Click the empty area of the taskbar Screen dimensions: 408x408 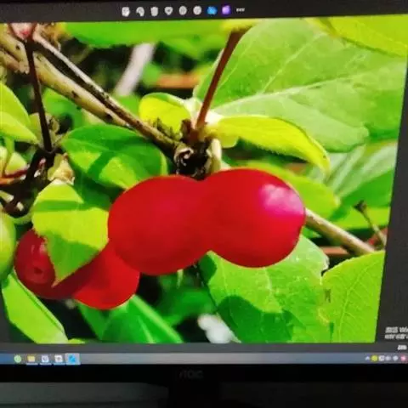[x=221, y=359]
